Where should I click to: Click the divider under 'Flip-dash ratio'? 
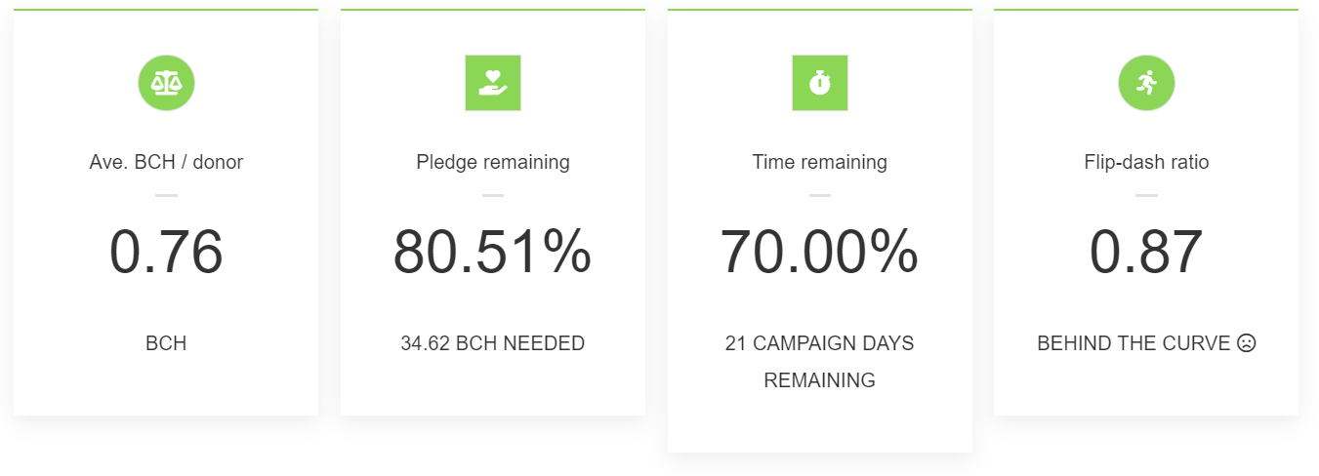[1146, 195]
